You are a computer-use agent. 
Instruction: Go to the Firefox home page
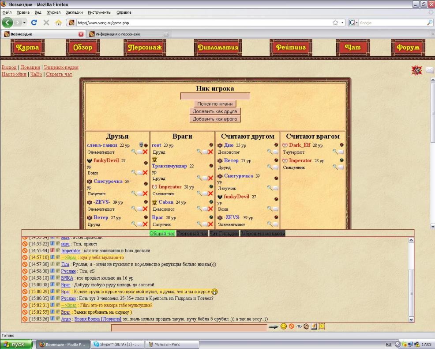pyautogui.click(x=58, y=23)
